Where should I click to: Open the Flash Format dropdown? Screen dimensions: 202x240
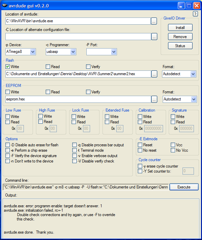[x=193, y=74]
